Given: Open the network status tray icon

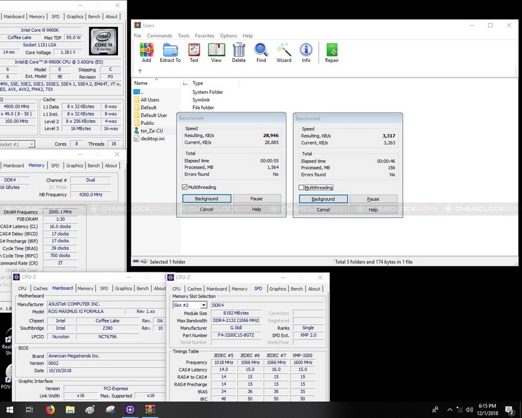Looking at the screenshot, I should pyautogui.click(x=460, y=410).
